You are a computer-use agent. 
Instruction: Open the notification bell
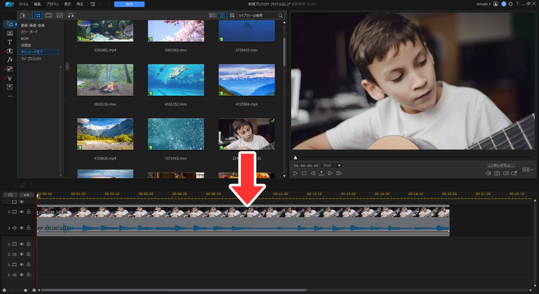(x=504, y=4)
